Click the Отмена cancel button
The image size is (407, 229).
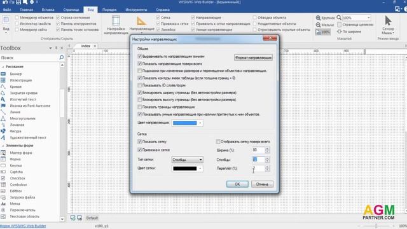tap(262, 184)
